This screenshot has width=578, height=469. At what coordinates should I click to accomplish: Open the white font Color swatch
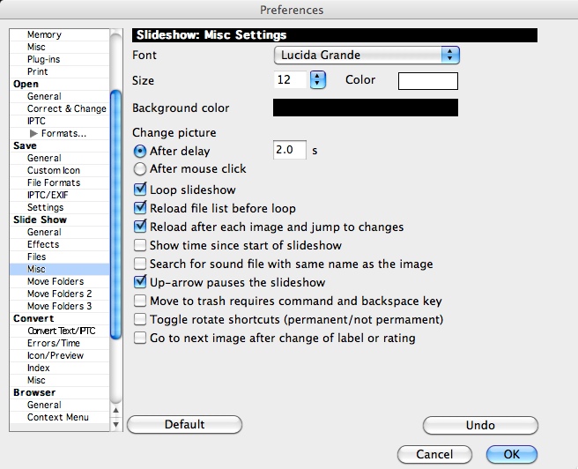click(428, 81)
